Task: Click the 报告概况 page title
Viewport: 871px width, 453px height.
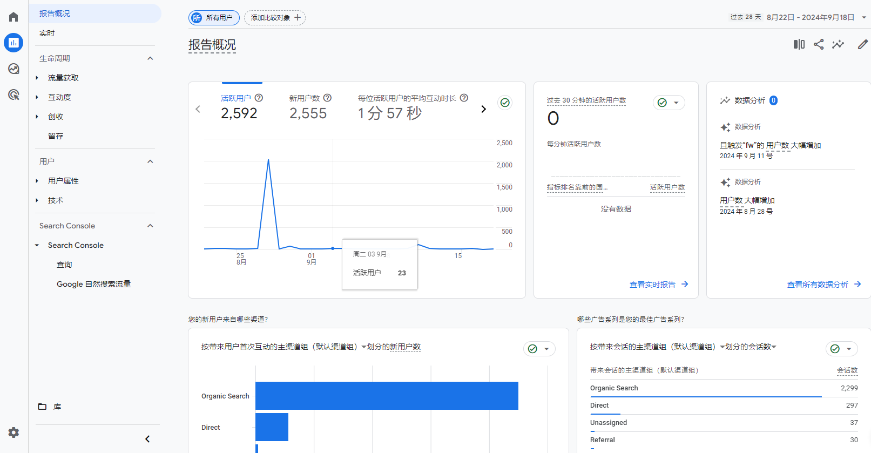Action: 212,45
